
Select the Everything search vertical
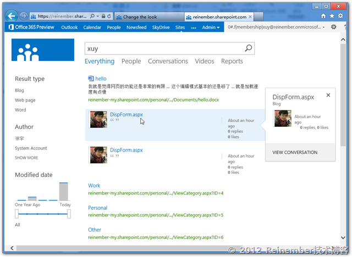100,61
